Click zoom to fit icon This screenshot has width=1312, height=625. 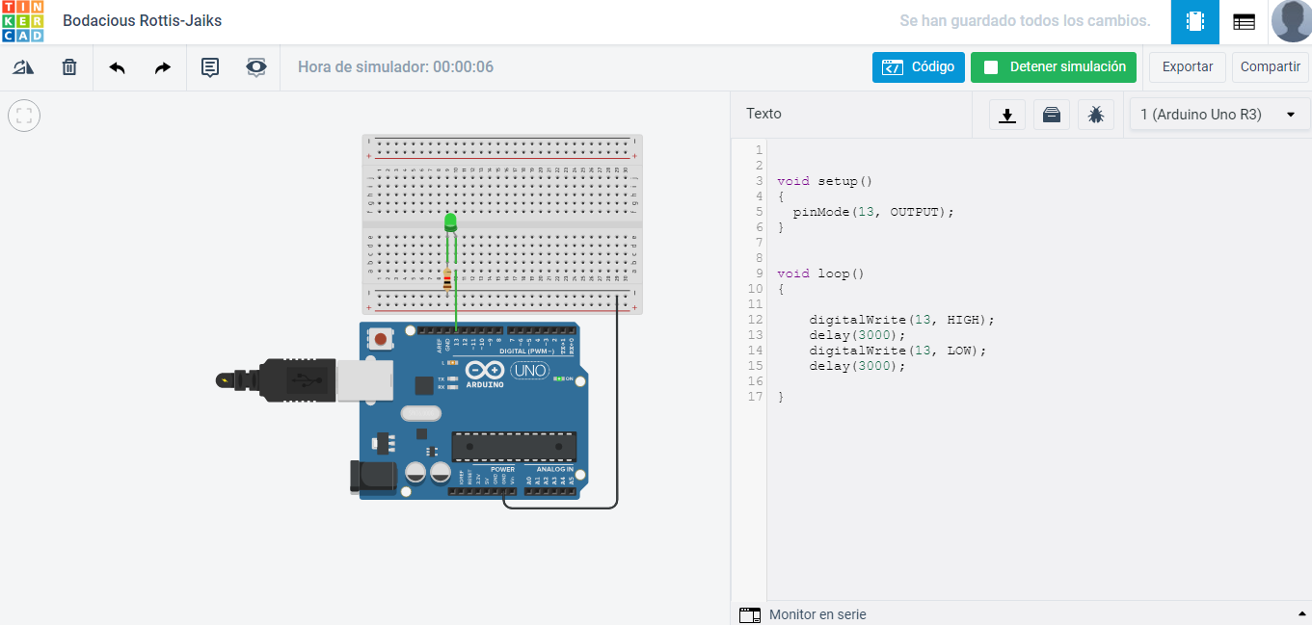(x=24, y=117)
